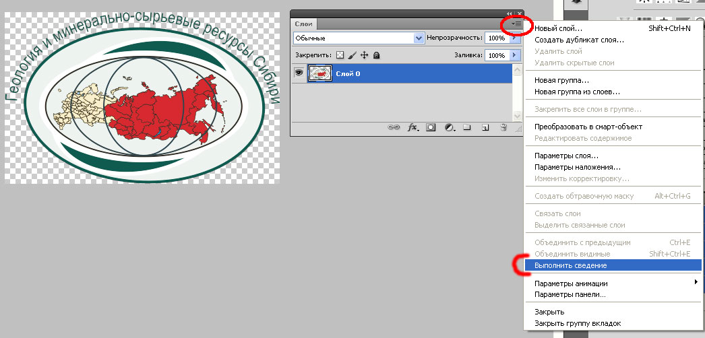The image size is (705, 338).
Task: Choose Параметры панели... menu item
Action: pos(613,295)
